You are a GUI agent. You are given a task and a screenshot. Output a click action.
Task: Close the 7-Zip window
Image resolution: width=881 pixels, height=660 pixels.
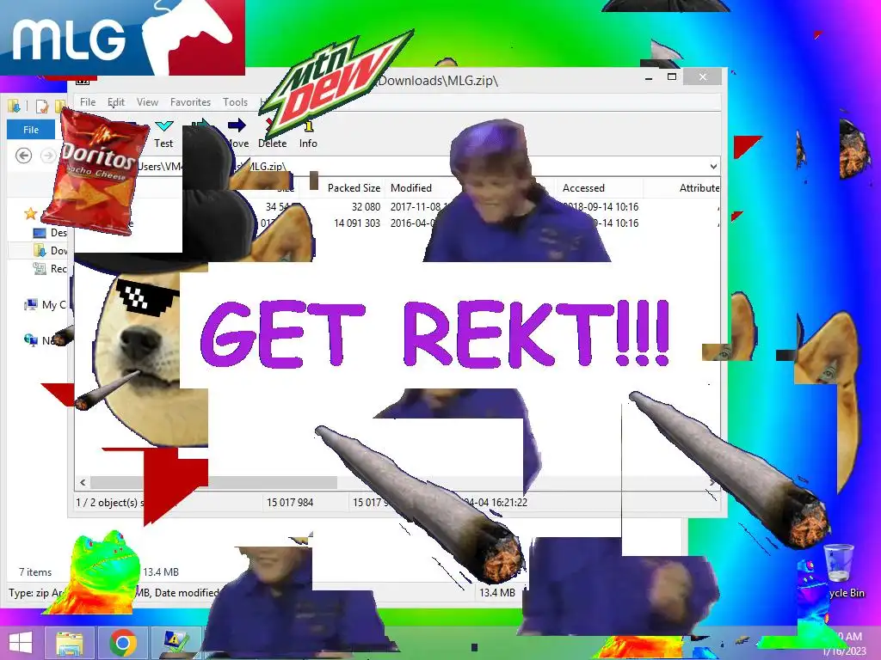tap(702, 76)
